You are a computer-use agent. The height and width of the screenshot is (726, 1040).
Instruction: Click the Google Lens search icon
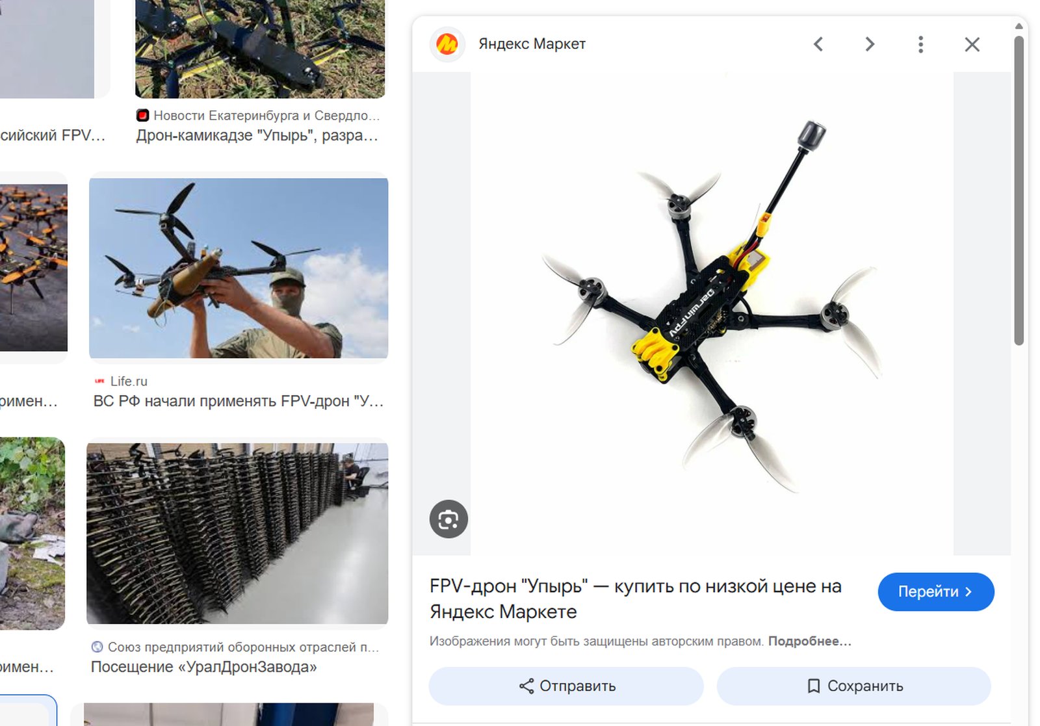click(448, 519)
